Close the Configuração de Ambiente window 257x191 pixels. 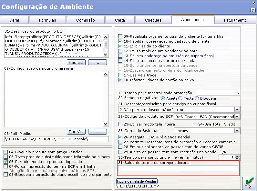[254, 4]
